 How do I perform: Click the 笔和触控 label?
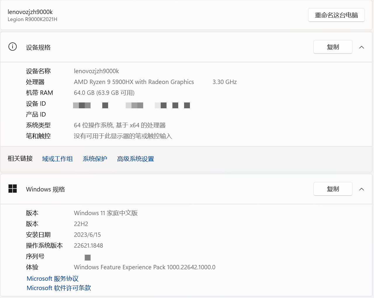pyautogui.click(x=38, y=136)
